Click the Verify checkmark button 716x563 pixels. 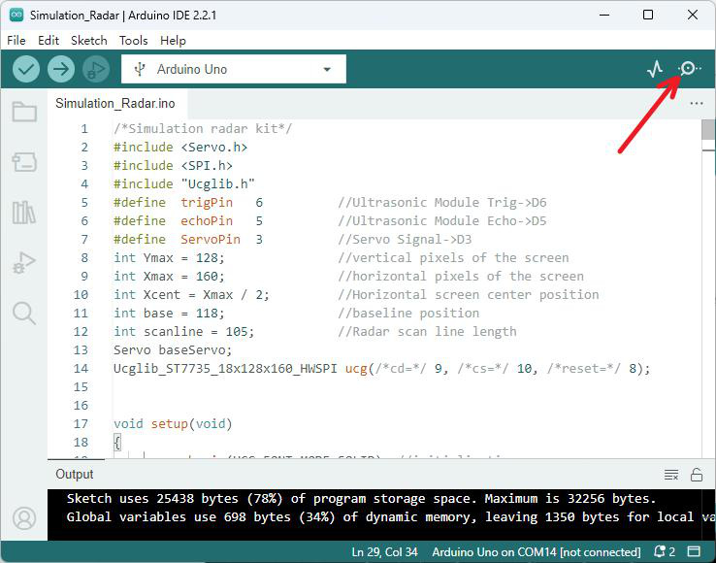[26, 70]
